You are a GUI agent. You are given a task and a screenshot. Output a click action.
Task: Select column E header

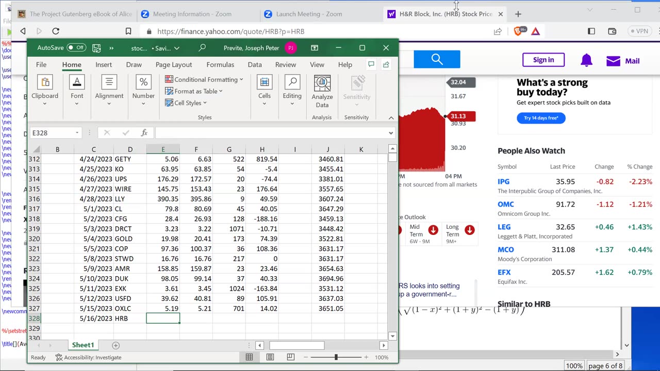point(163,149)
